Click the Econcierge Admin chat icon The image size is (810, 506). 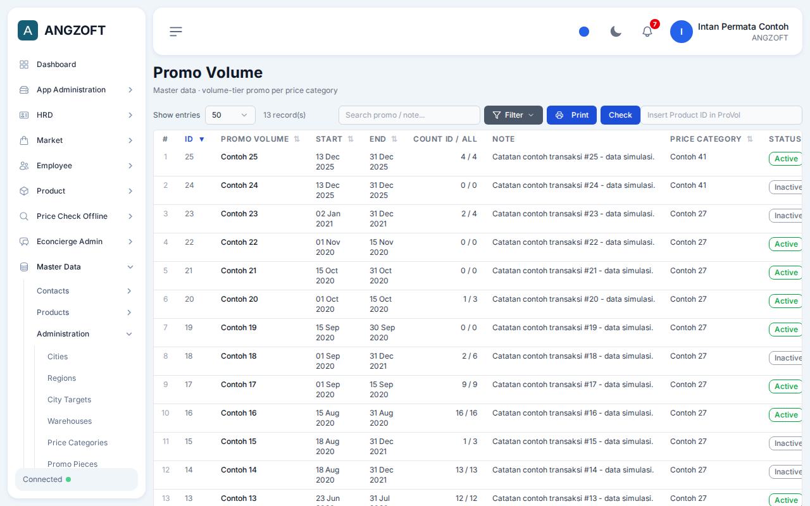point(24,242)
